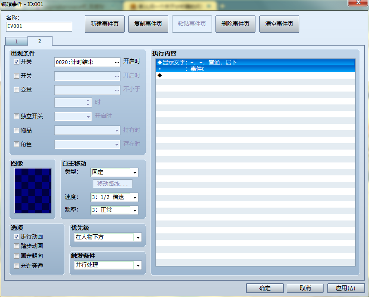
Task: Click the event graphic image preview
Action: [x=33, y=190]
